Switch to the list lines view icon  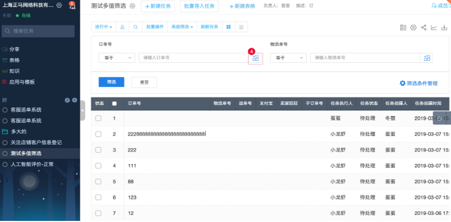[242, 27]
